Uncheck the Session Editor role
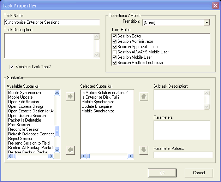 [114, 36]
